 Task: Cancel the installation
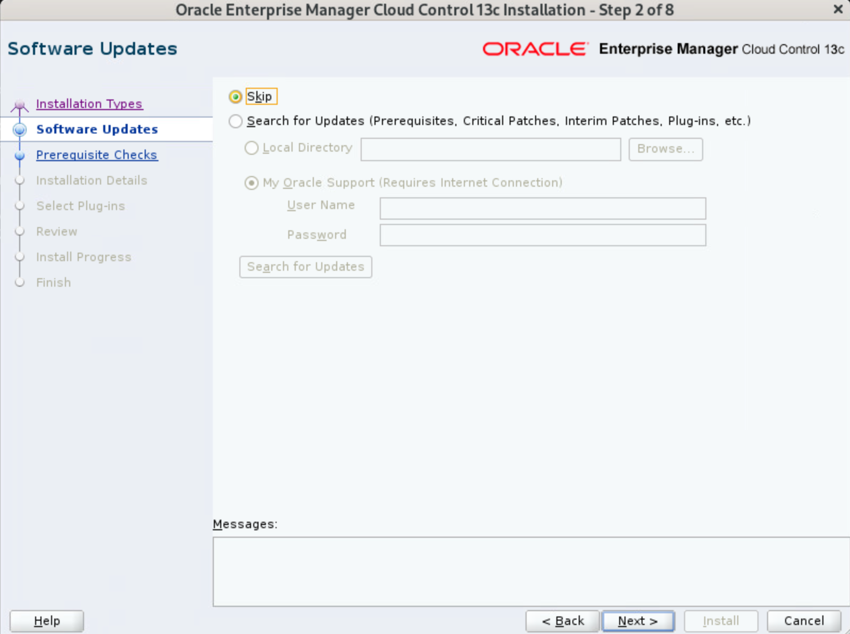804,621
